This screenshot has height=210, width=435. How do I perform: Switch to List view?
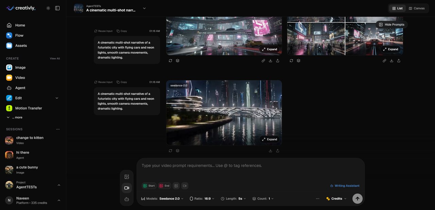click(x=397, y=8)
